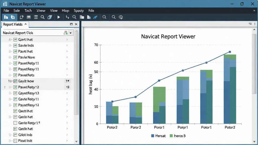Image resolution: width=258 pixels, height=145 pixels.
Task: Click the badge on the Gaylt Now row
Action: tap(68, 81)
